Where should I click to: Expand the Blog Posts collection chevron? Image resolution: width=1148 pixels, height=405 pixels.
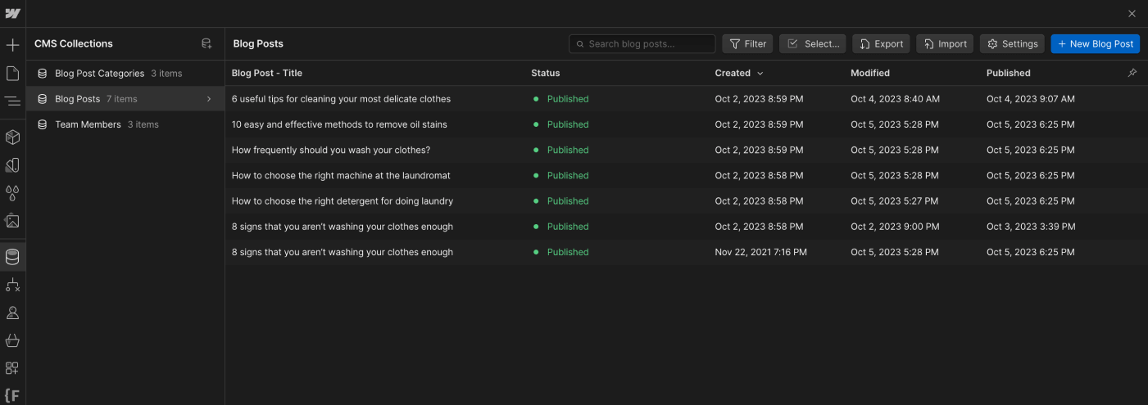pos(209,99)
